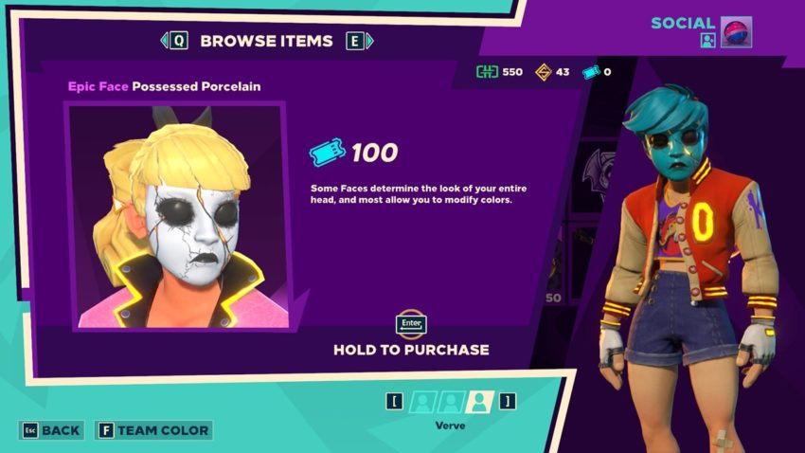The image size is (805, 453).
Task: Click the Q previous item arrow
Action: coord(174,41)
